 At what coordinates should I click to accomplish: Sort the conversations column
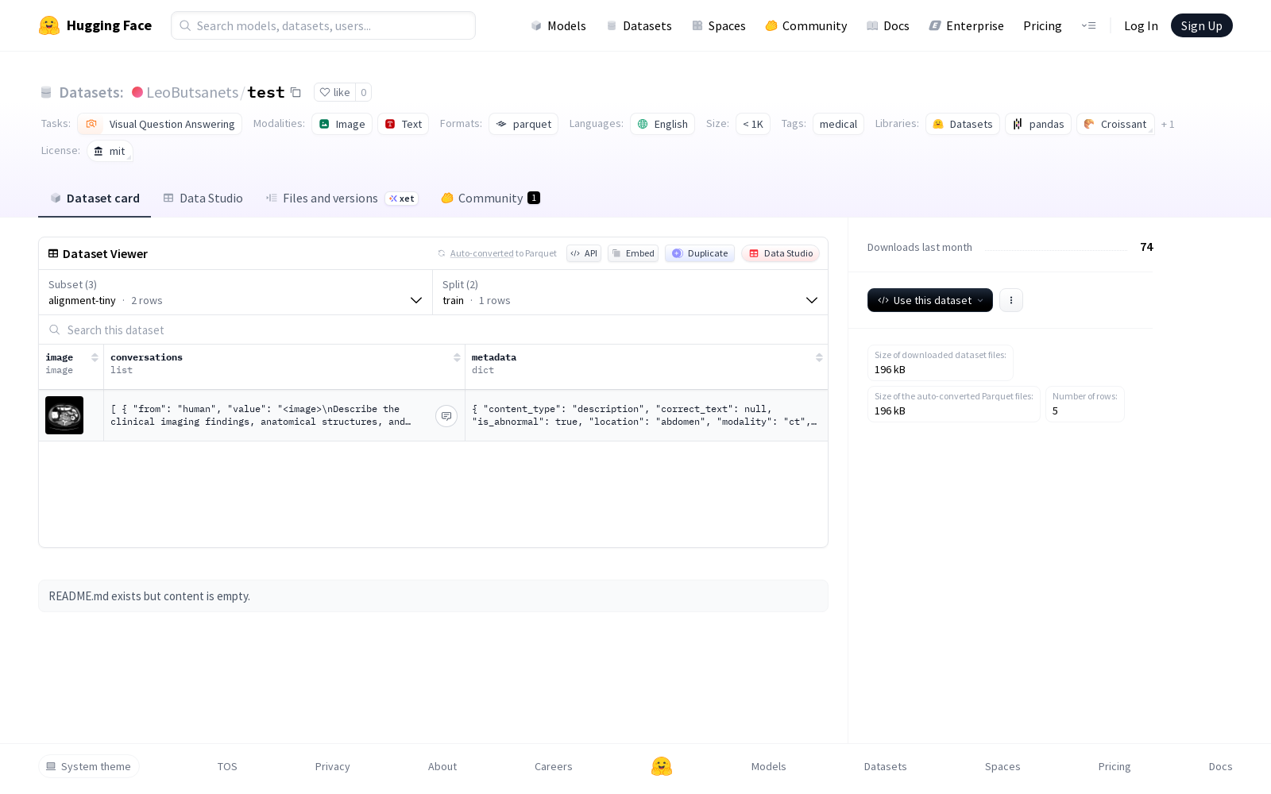(x=457, y=357)
